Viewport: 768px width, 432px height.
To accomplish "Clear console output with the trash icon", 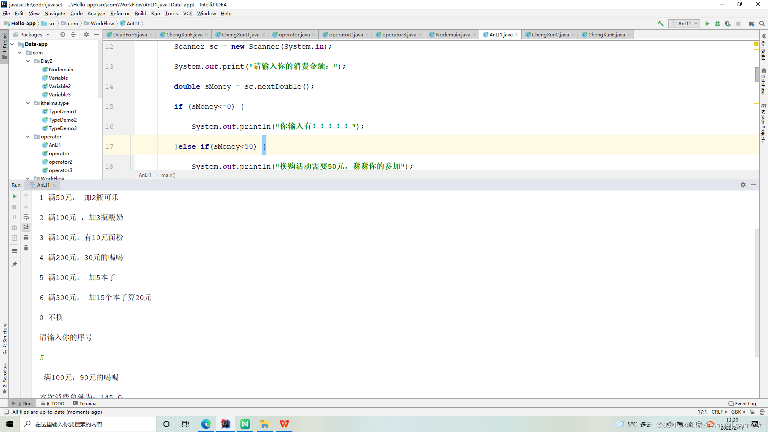I will tap(26, 248).
